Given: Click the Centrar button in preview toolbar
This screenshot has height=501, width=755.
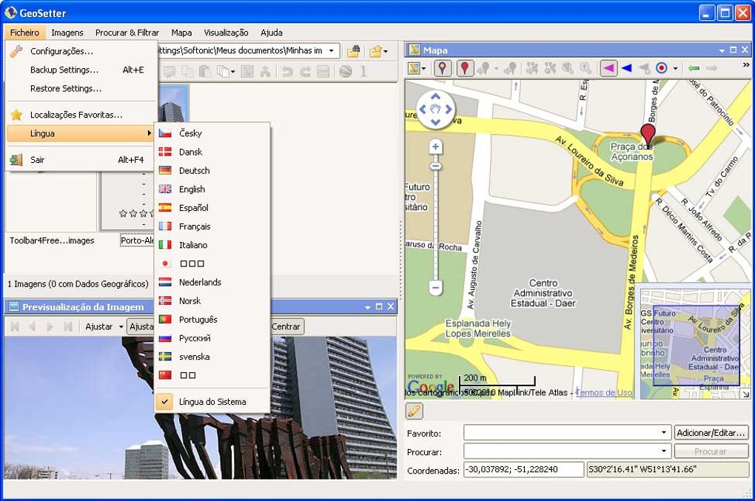Looking at the screenshot, I should coord(286,326).
